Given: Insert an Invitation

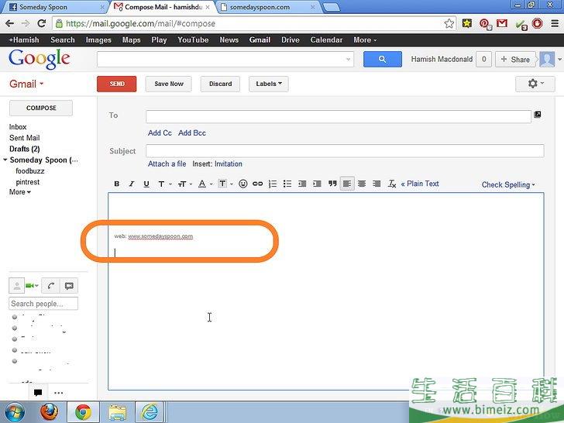Looking at the screenshot, I should tap(228, 164).
